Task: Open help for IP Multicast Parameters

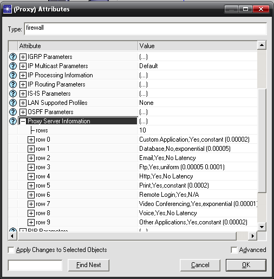Action: click(13, 66)
